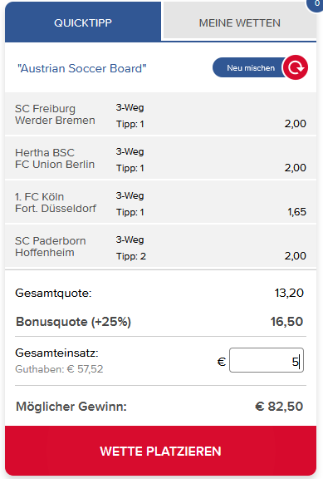Screen dimensions: 323x479
Task: Click the Möglicher Gewinn amount € 82,50
Action: coord(279,407)
